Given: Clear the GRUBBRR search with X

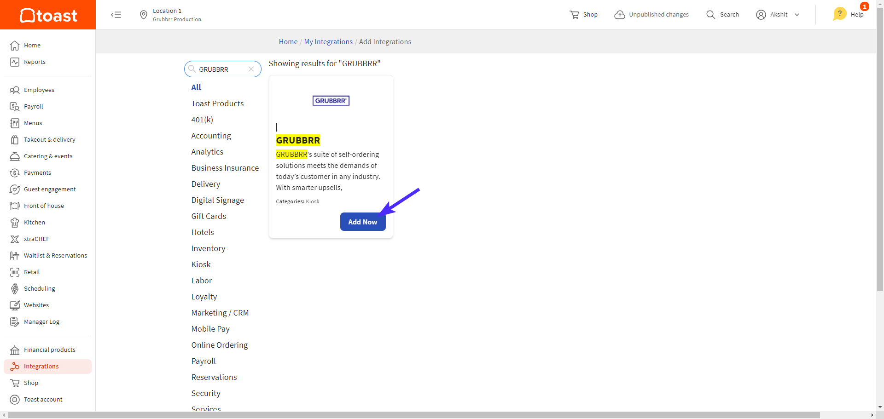Looking at the screenshot, I should click(x=251, y=69).
